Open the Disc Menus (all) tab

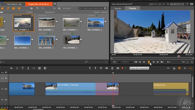[14, 4]
